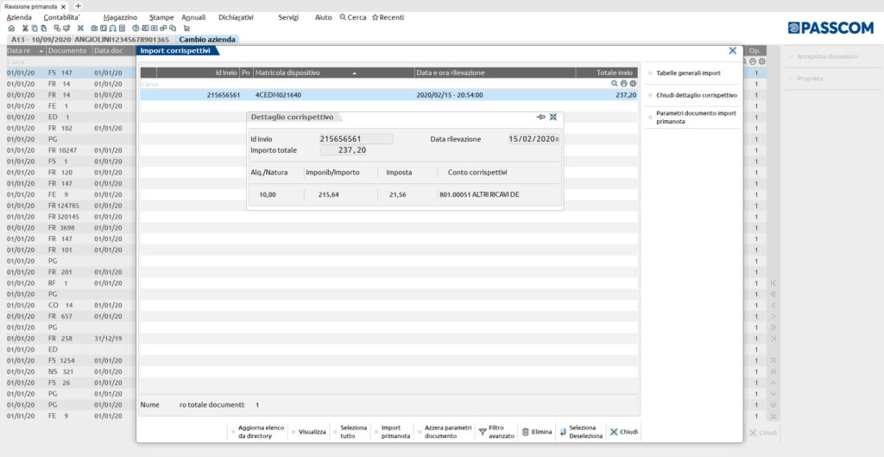Open the Aiuto menu
884x457 pixels.
[x=323, y=17]
